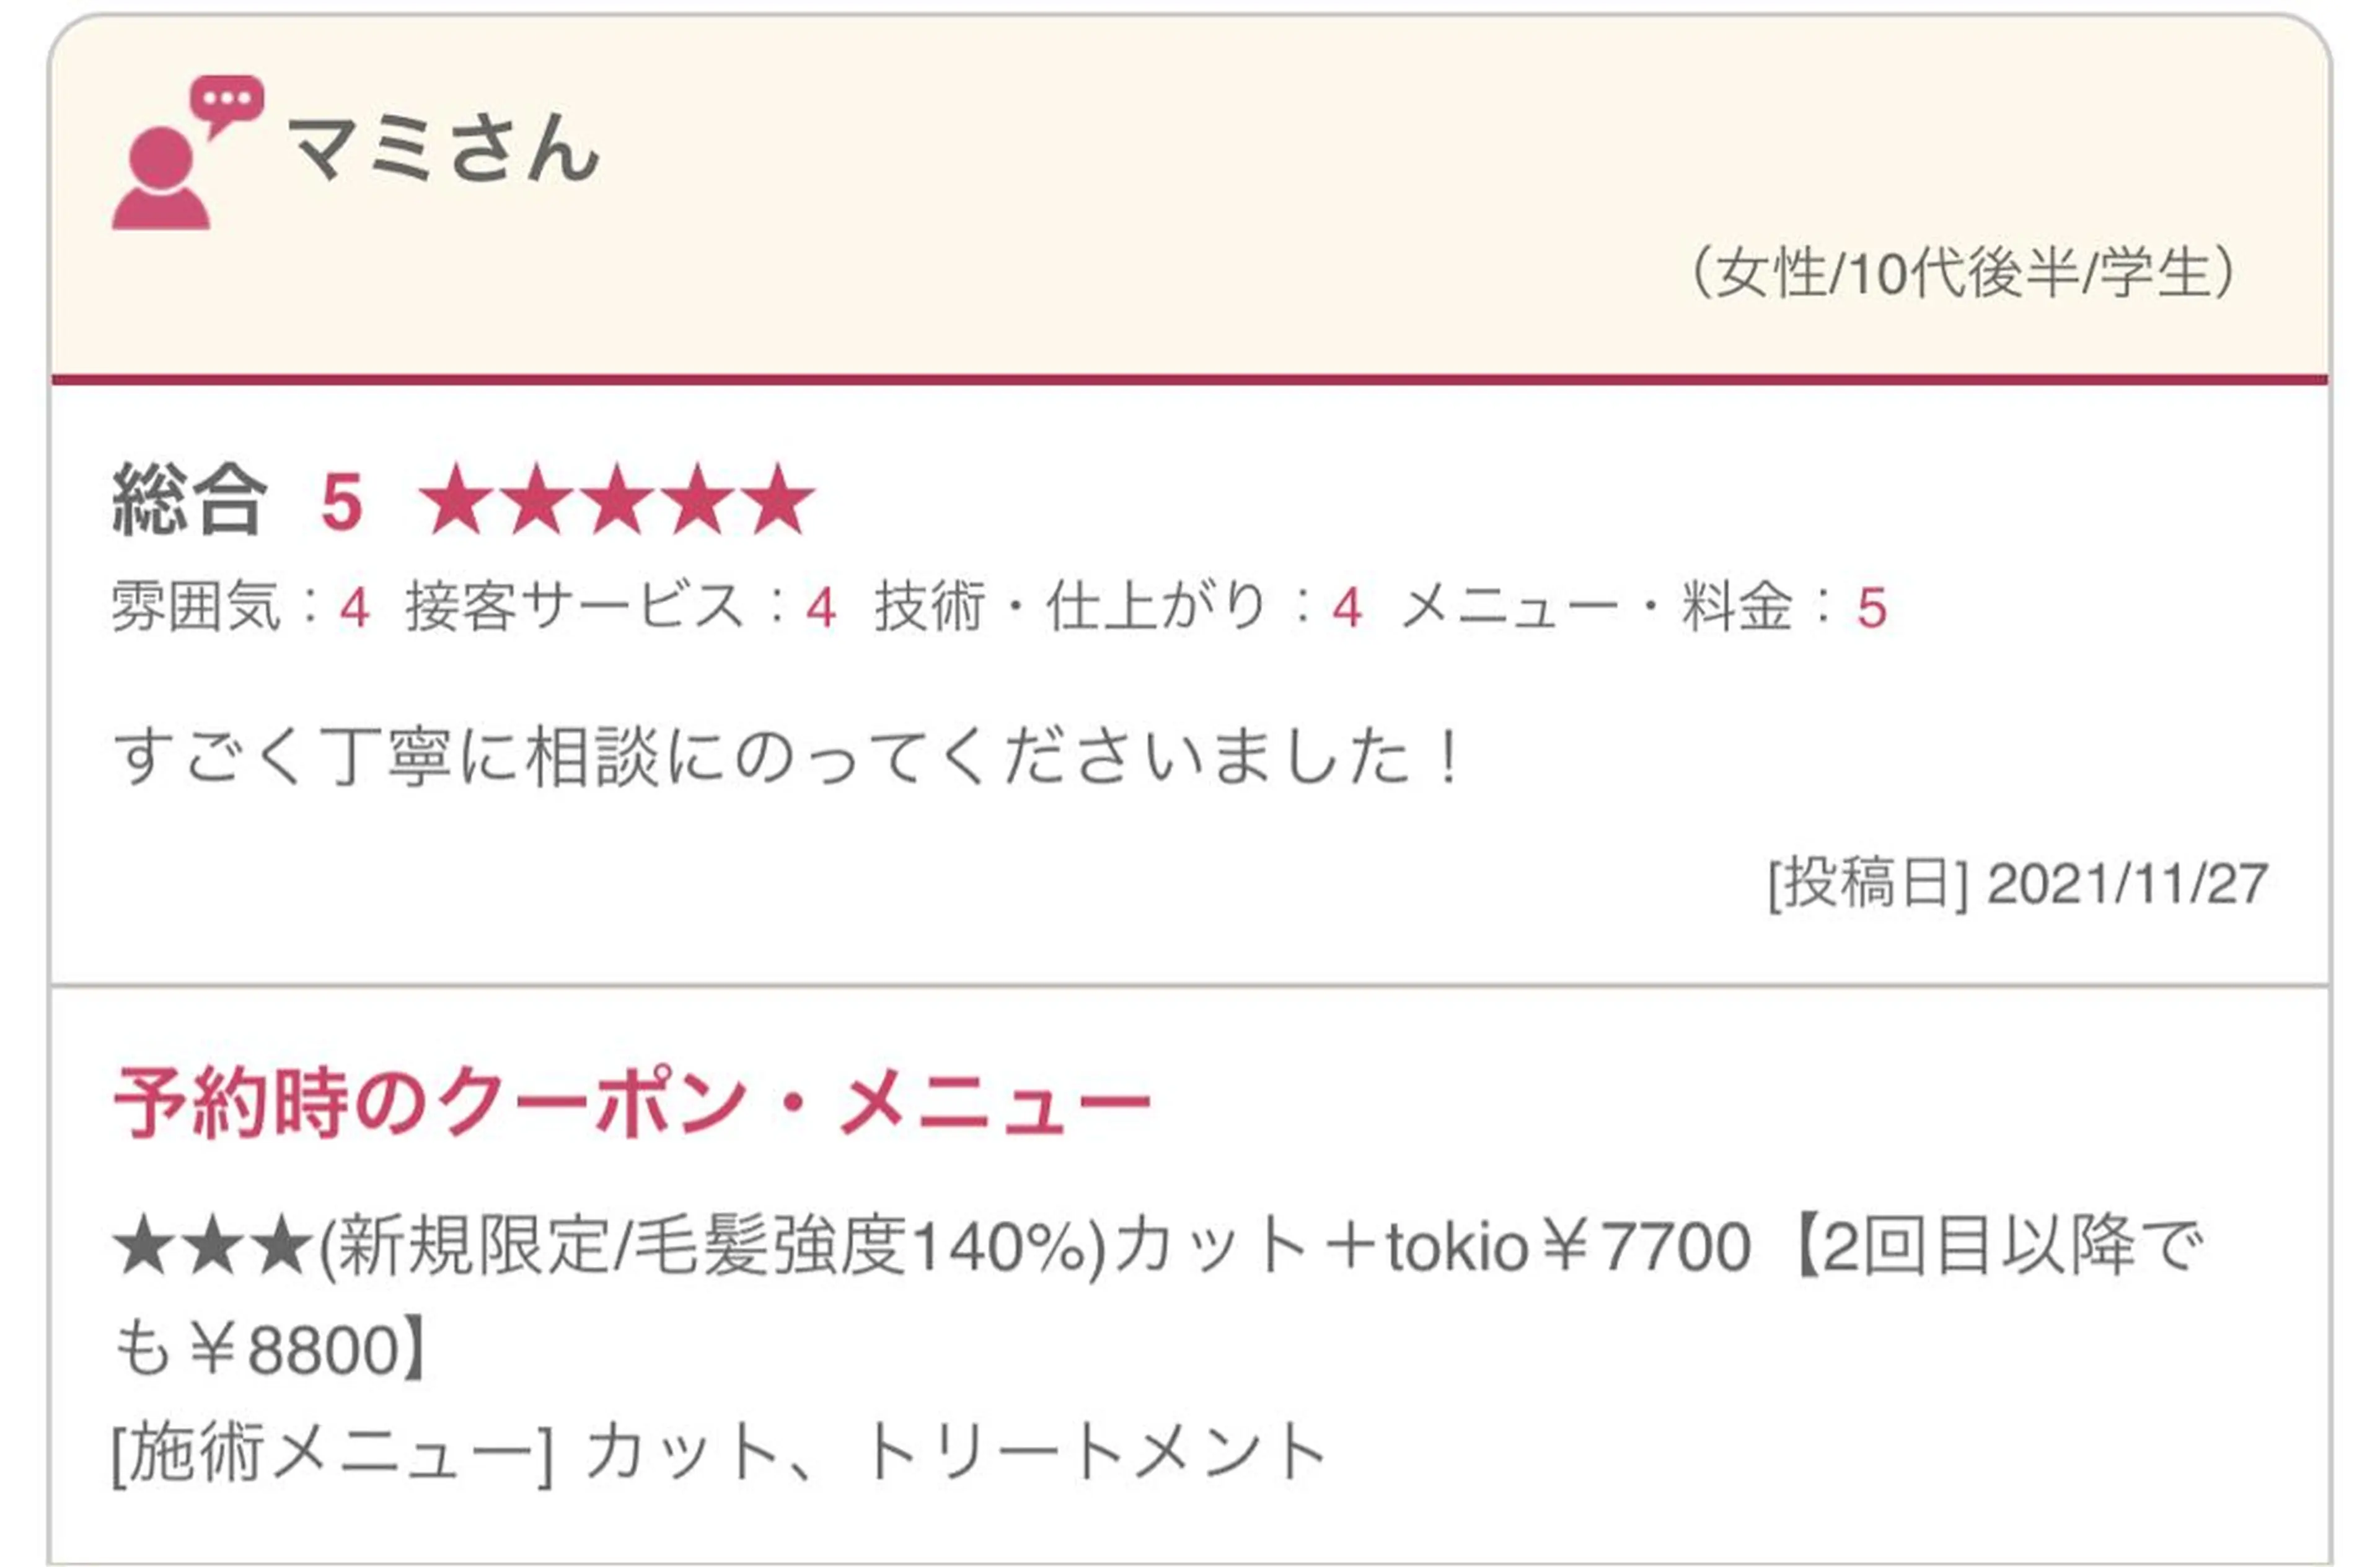Click the fourth pink rating star
The width and height of the screenshot is (2380, 1567).
point(696,499)
